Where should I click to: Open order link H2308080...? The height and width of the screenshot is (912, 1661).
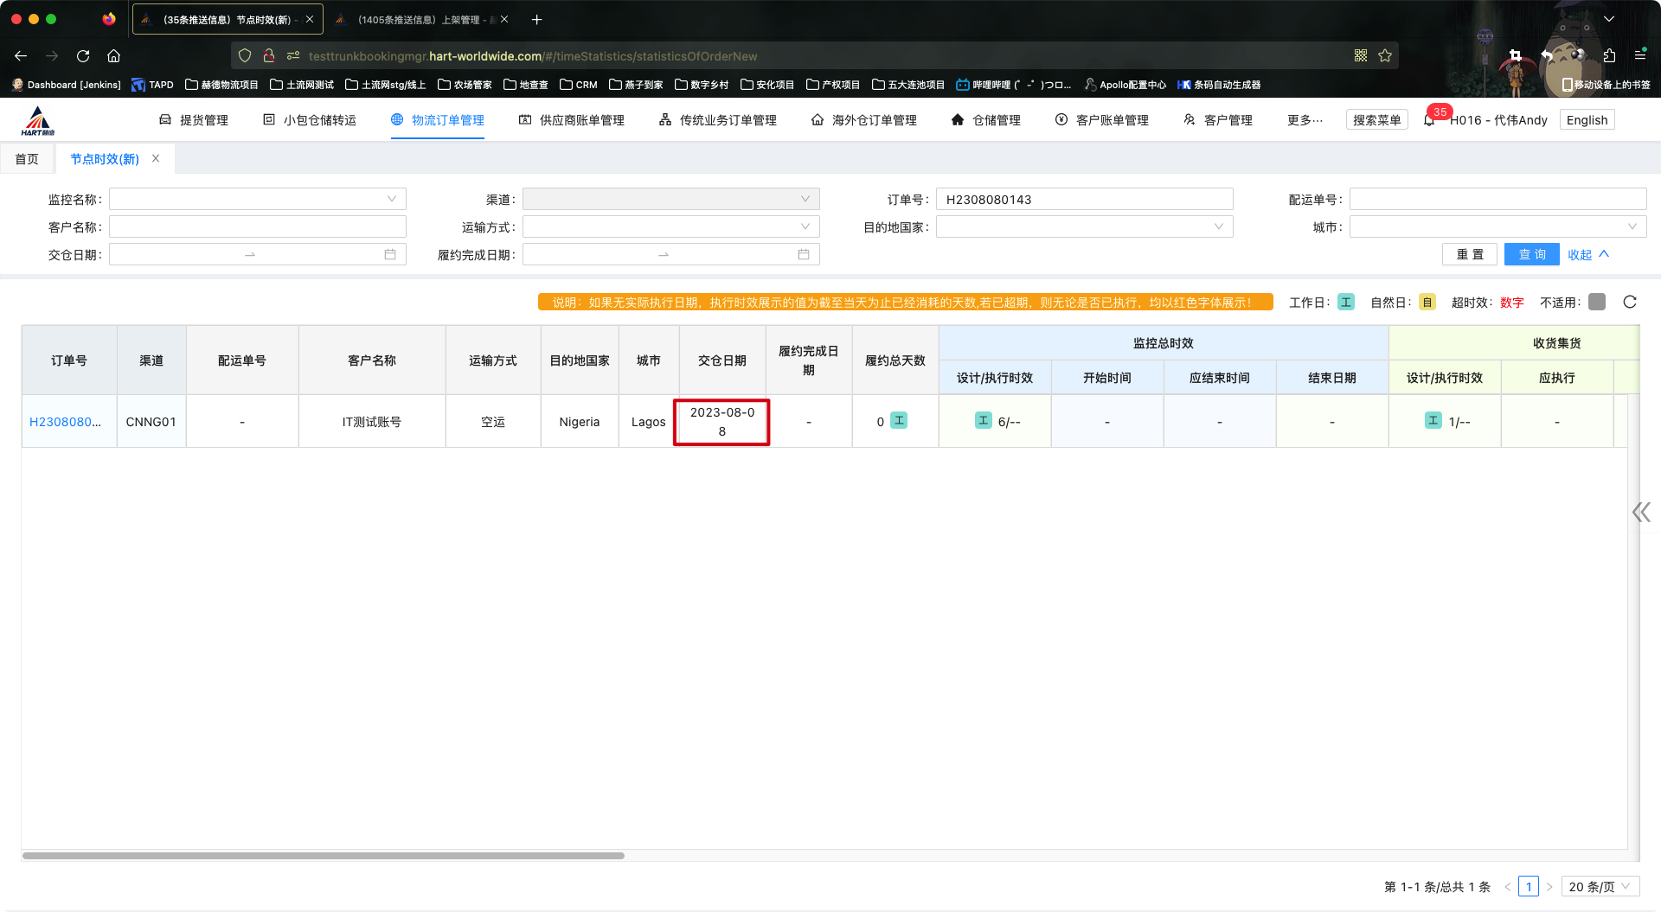pos(65,422)
